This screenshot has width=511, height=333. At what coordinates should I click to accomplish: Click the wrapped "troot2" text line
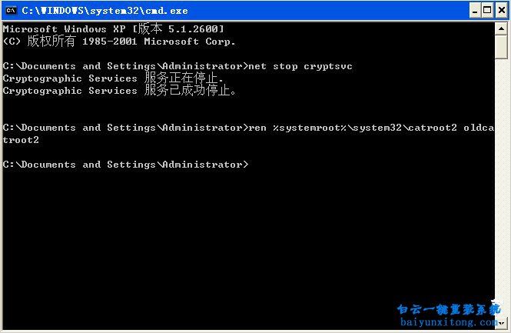[22, 140]
